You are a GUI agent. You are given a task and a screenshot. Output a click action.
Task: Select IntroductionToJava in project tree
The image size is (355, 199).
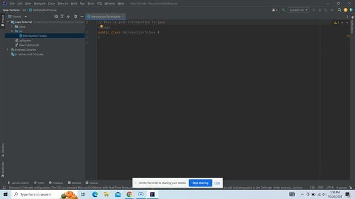45,36
